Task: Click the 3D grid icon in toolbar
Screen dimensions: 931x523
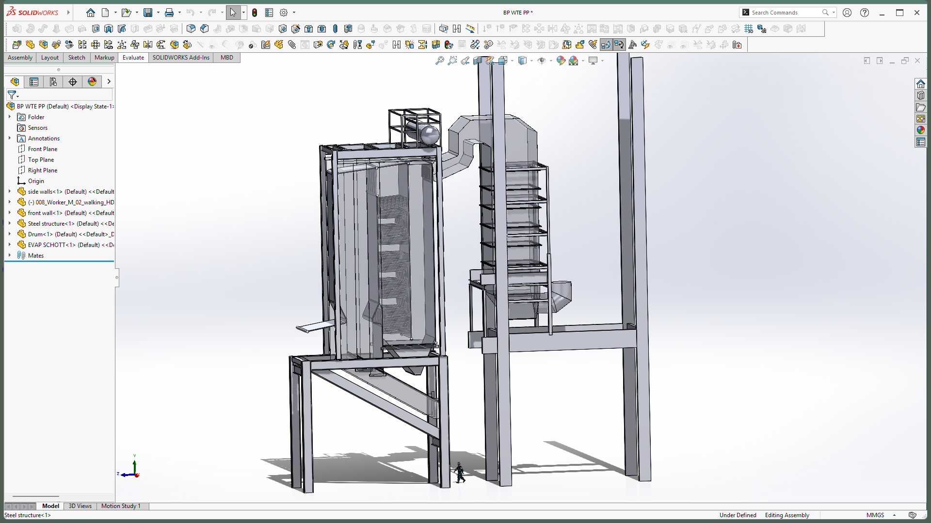Action: 749,29
